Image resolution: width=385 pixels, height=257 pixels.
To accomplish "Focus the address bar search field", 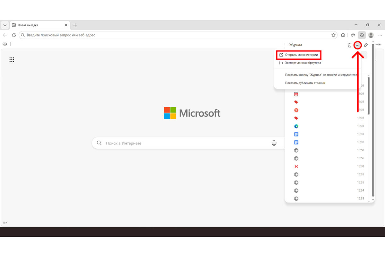I will (178, 35).
